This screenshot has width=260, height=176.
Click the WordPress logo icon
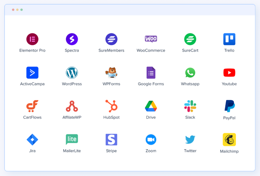72,72
